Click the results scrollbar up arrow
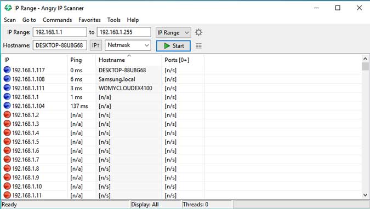This screenshot has width=370, height=209. (x=365, y=59)
